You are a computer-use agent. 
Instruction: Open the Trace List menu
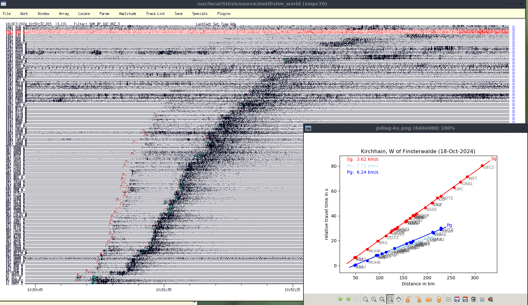(155, 14)
